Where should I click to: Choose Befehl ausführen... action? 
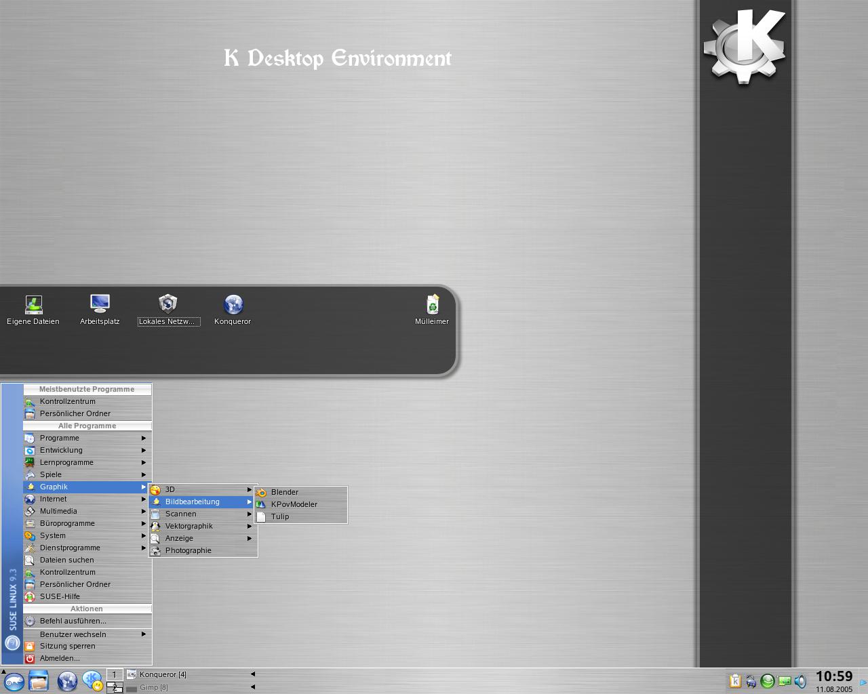point(87,621)
